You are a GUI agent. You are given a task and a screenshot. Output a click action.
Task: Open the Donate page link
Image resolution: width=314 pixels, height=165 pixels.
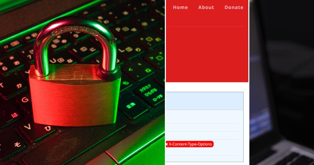click(234, 7)
